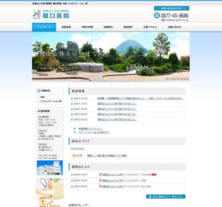Open the トップページ navigation tab
The image size is (222, 207).
point(44,27)
